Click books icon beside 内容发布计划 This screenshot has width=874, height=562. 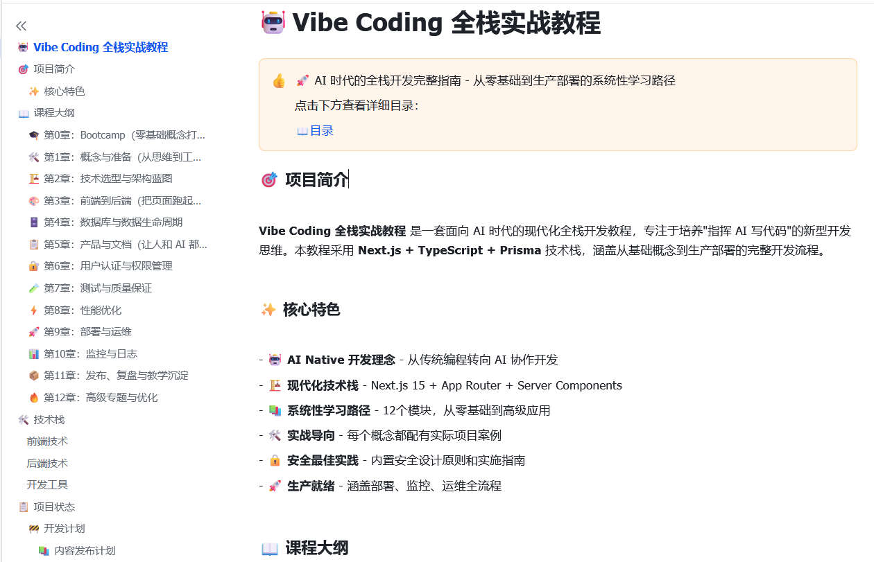coord(44,551)
